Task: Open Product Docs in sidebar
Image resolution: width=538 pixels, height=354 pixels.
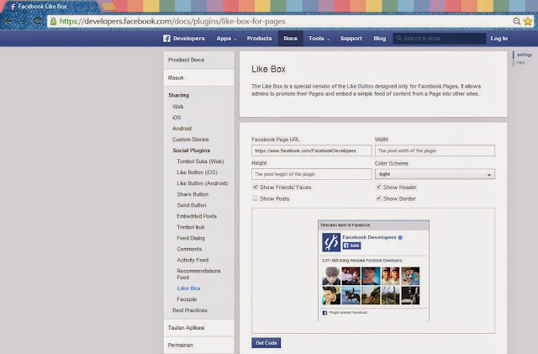Action: [199, 60]
